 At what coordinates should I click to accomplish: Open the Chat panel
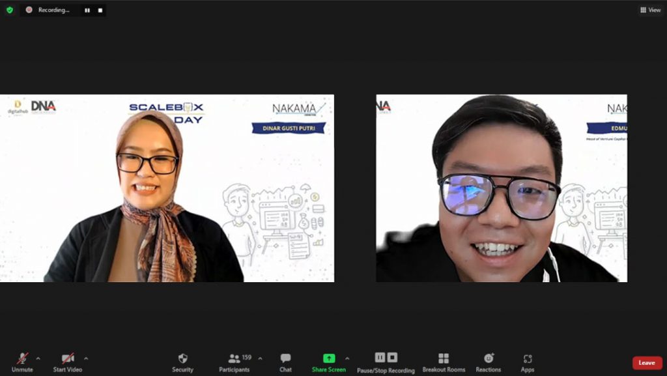pos(285,362)
